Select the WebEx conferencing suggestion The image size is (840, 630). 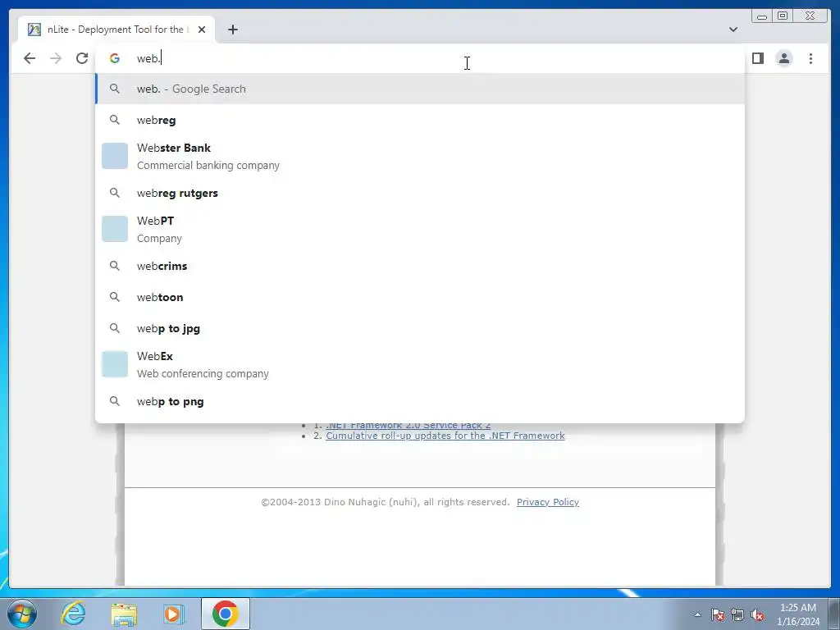(420, 364)
